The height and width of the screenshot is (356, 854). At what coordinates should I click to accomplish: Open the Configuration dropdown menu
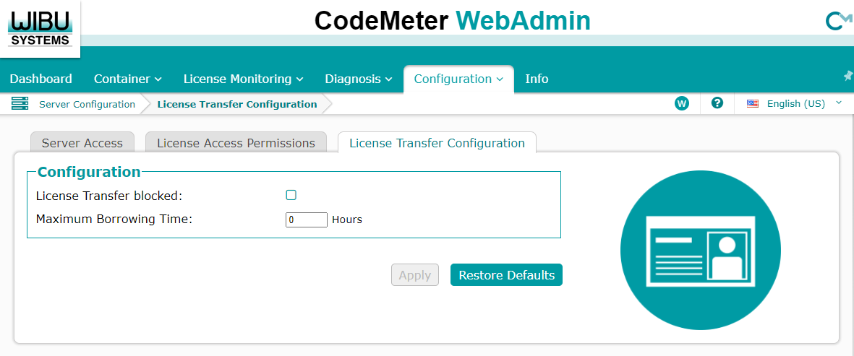pos(458,79)
